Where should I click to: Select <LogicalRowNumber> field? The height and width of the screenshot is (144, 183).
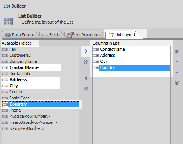coord(30,116)
